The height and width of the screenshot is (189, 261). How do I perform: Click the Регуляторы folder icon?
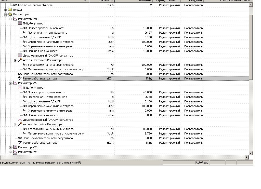(10, 14)
